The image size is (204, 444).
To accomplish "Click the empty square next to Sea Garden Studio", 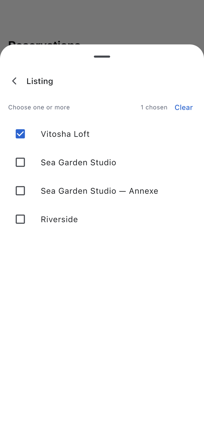I will pyautogui.click(x=20, y=162).
